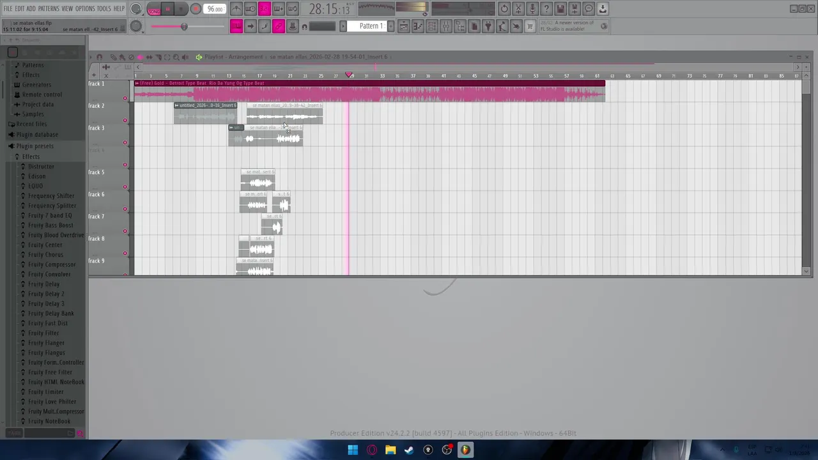Save the project with floppy disk icon

(560, 9)
